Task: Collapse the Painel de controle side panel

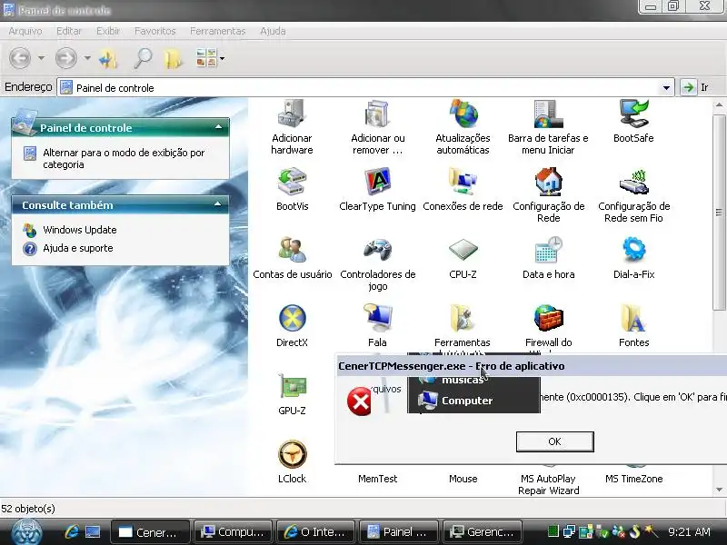Action: tap(218, 127)
